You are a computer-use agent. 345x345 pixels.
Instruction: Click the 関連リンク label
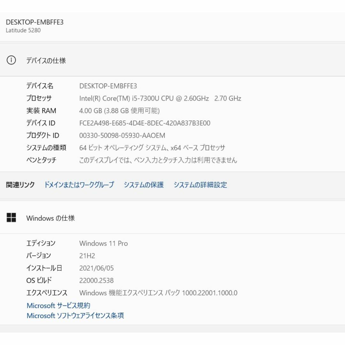pyautogui.click(x=20, y=185)
